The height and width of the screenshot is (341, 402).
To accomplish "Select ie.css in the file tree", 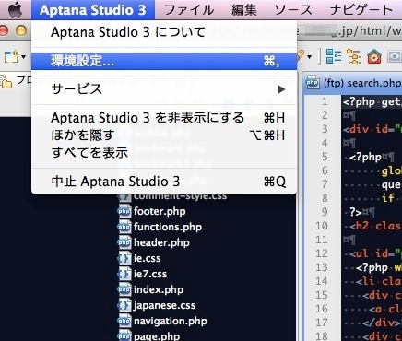I will [148, 258].
